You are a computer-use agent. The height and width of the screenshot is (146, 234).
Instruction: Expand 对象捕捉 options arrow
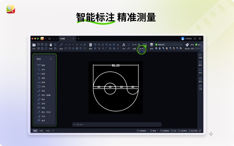(x=147, y=131)
